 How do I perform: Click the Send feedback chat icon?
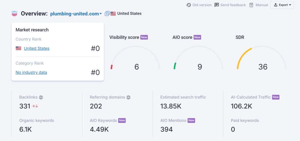click(217, 5)
